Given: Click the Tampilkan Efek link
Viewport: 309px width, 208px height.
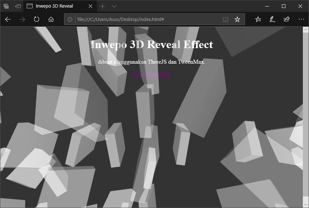Looking at the screenshot, I should (x=152, y=75).
